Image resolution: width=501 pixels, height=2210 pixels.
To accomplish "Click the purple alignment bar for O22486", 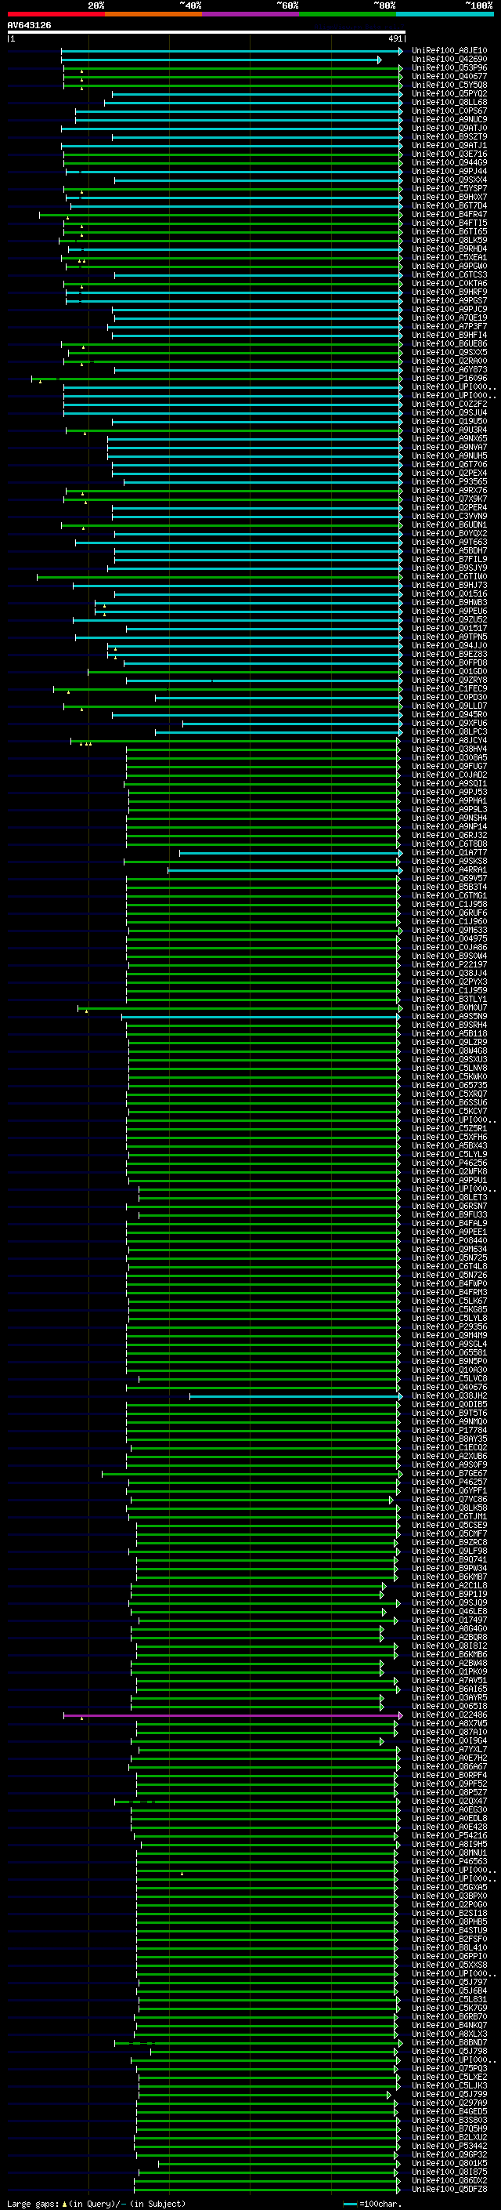I will (x=232, y=1716).
